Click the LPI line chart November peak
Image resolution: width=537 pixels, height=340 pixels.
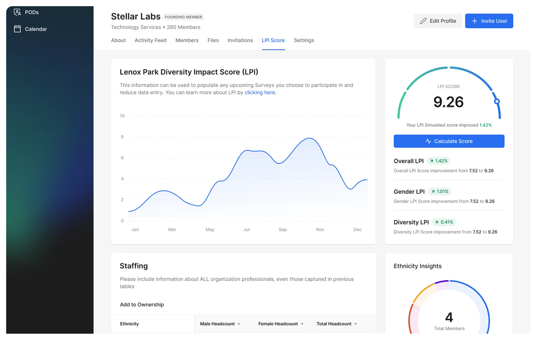pos(310,138)
